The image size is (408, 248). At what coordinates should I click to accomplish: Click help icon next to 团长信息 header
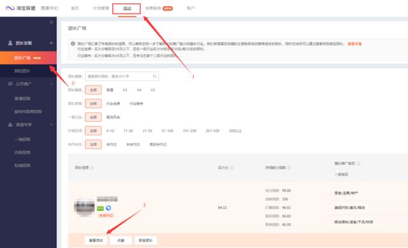(92, 168)
